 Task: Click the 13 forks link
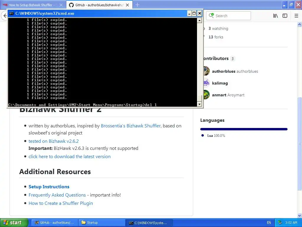click(216, 37)
